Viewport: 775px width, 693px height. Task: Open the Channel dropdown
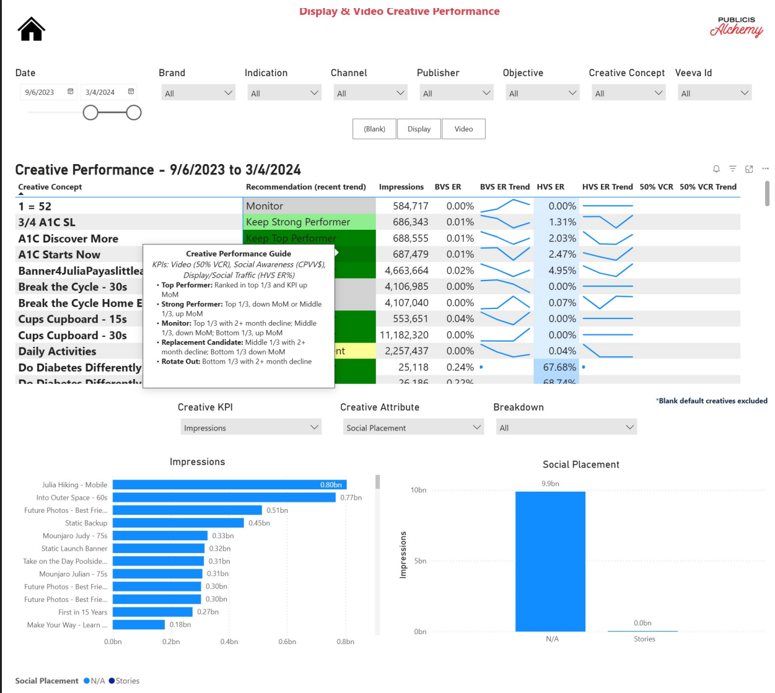370,93
